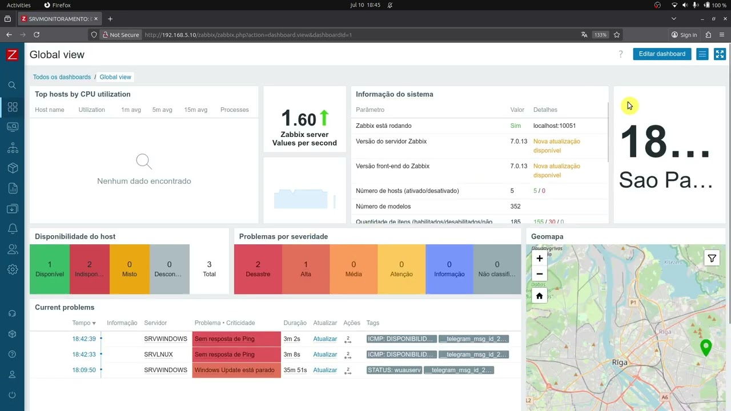
Task: Toggle the dashboard kiosk fullscreen mode button
Action: [x=720, y=54]
